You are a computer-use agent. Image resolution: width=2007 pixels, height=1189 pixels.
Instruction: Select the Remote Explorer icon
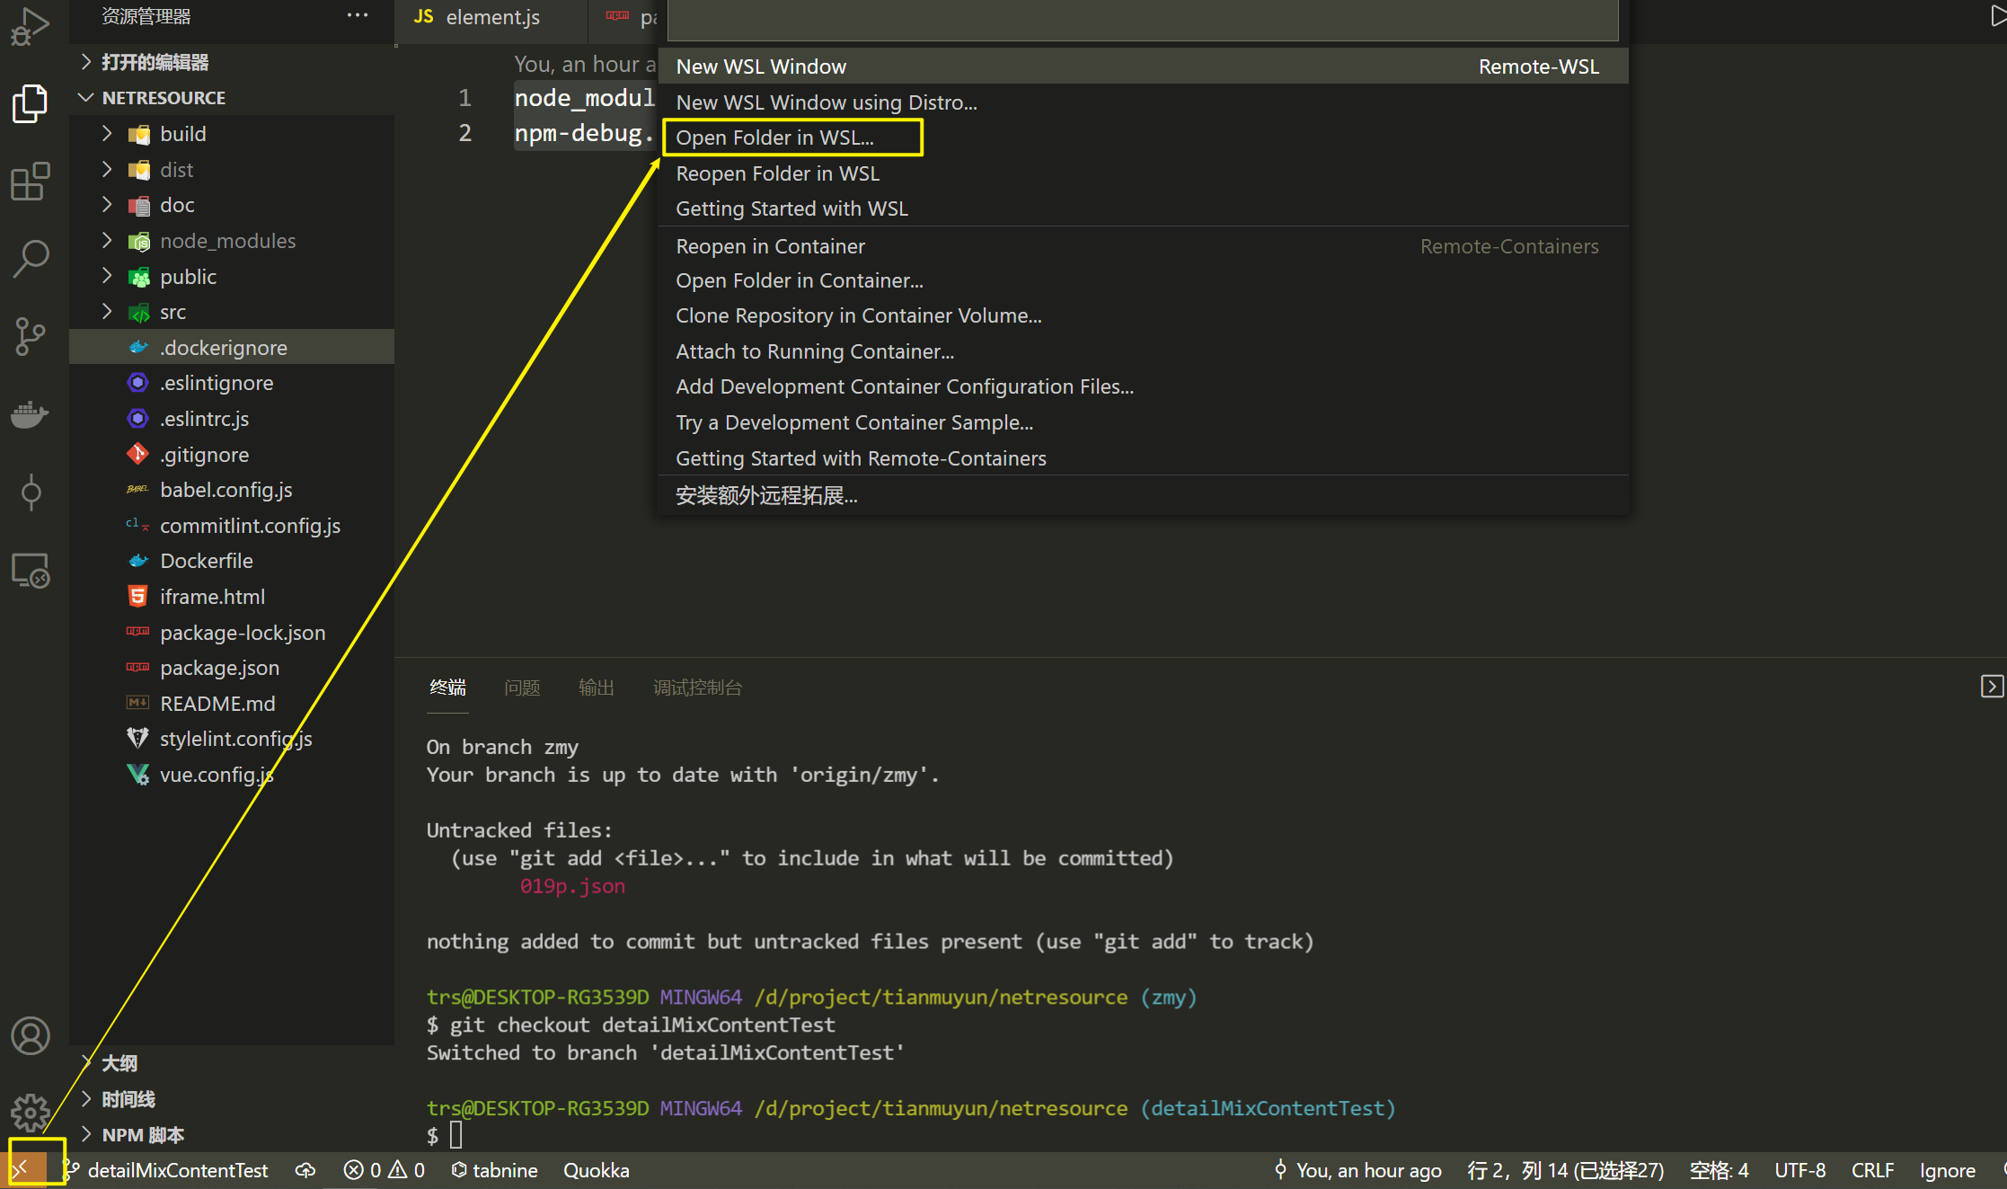[x=31, y=570]
